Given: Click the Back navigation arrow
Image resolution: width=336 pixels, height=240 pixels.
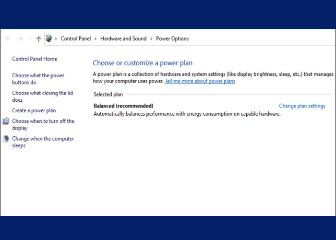Looking at the screenshot, I should [8, 39].
